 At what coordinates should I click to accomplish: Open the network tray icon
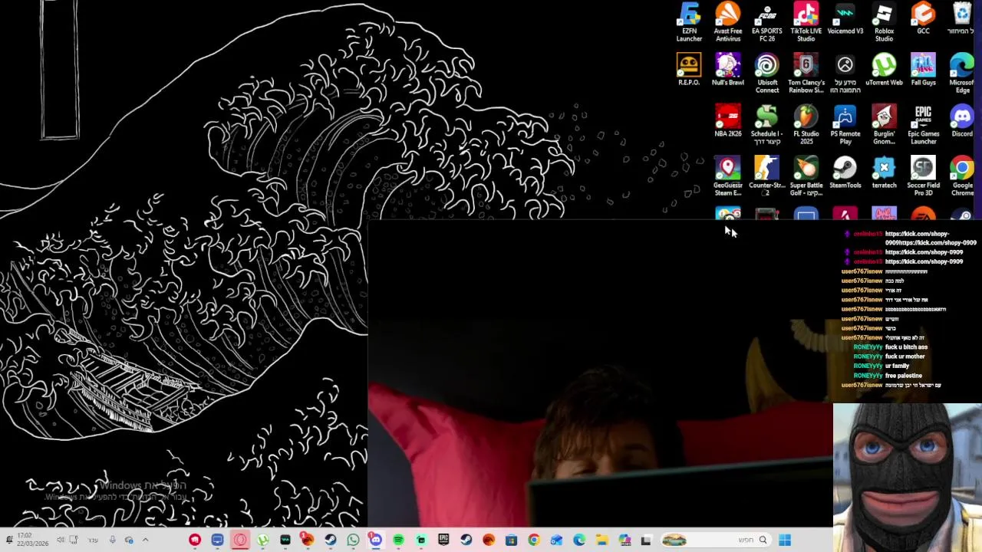coord(74,540)
